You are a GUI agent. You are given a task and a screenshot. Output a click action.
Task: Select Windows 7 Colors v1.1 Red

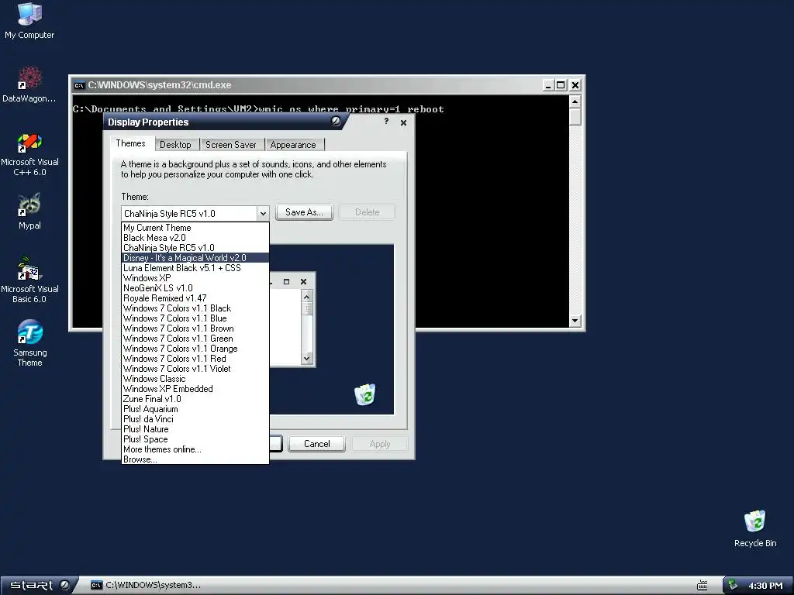point(195,359)
